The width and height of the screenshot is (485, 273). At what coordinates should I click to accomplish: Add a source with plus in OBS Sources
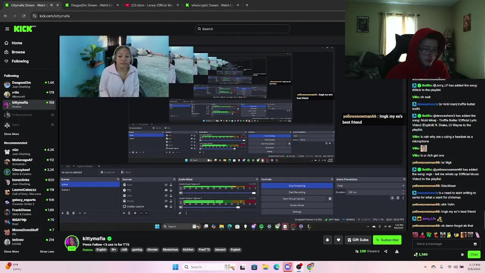[x=124, y=213]
